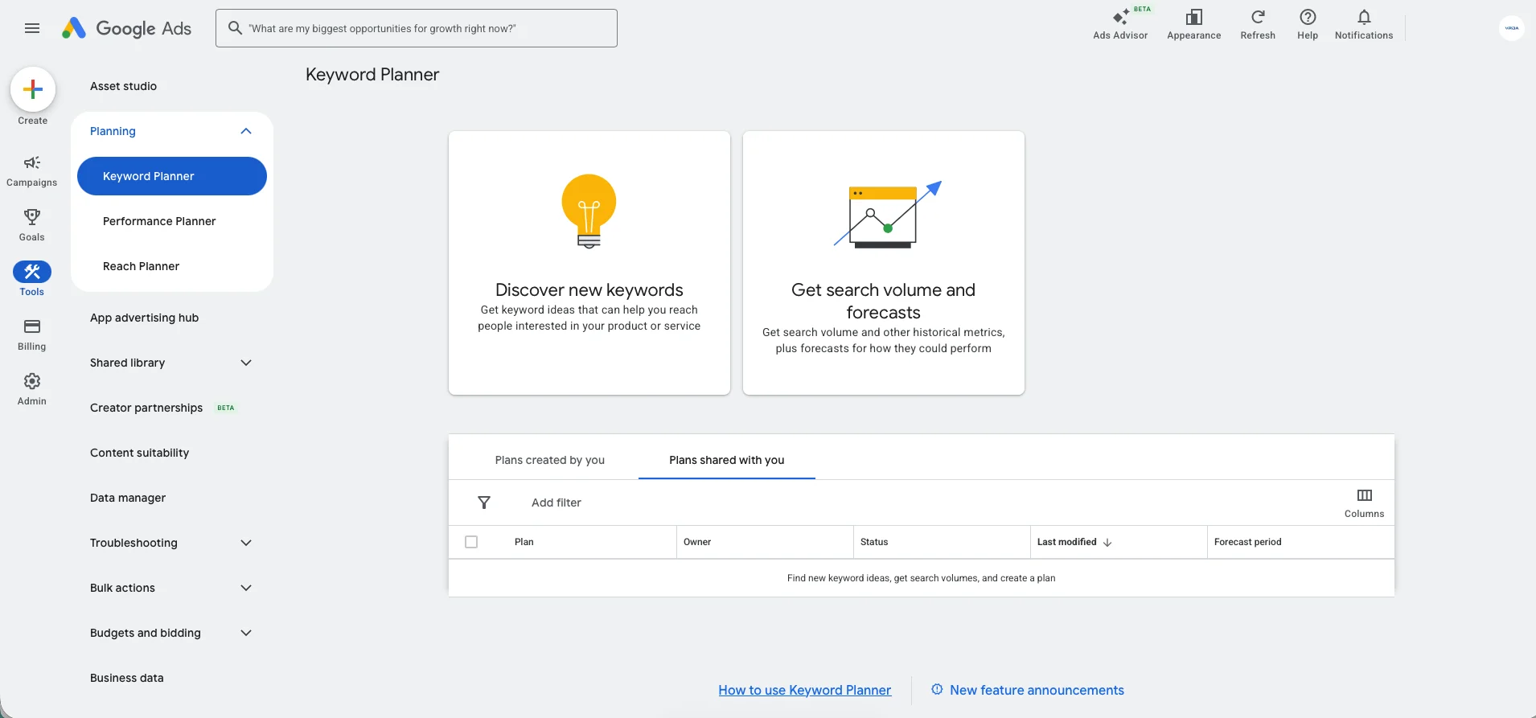The height and width of the screenshot is (718, 1536).
Task: Open New feature announcements link
Action: pos(1037,690)
